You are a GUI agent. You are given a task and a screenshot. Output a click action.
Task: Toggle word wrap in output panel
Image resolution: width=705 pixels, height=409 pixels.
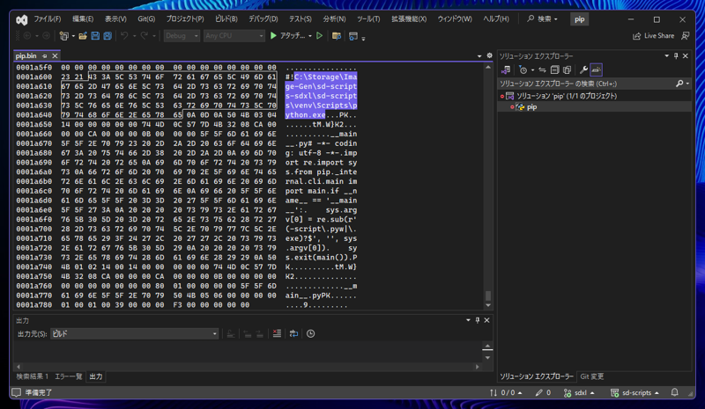pos(293,333)
